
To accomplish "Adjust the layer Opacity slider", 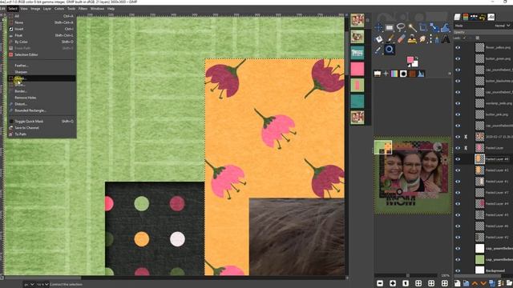I will 483,32.
